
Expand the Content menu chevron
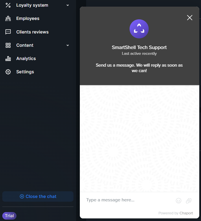(68, 45)
